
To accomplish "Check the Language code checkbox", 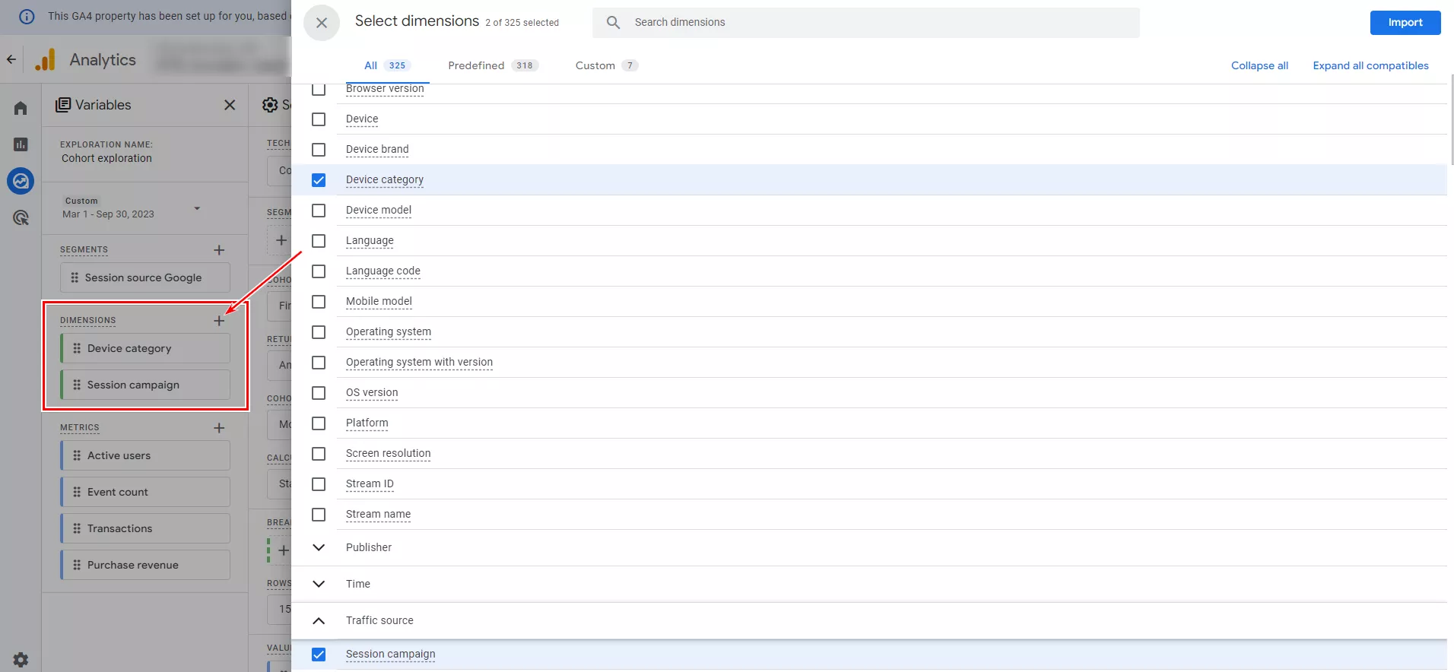I will tap(319, 271).
